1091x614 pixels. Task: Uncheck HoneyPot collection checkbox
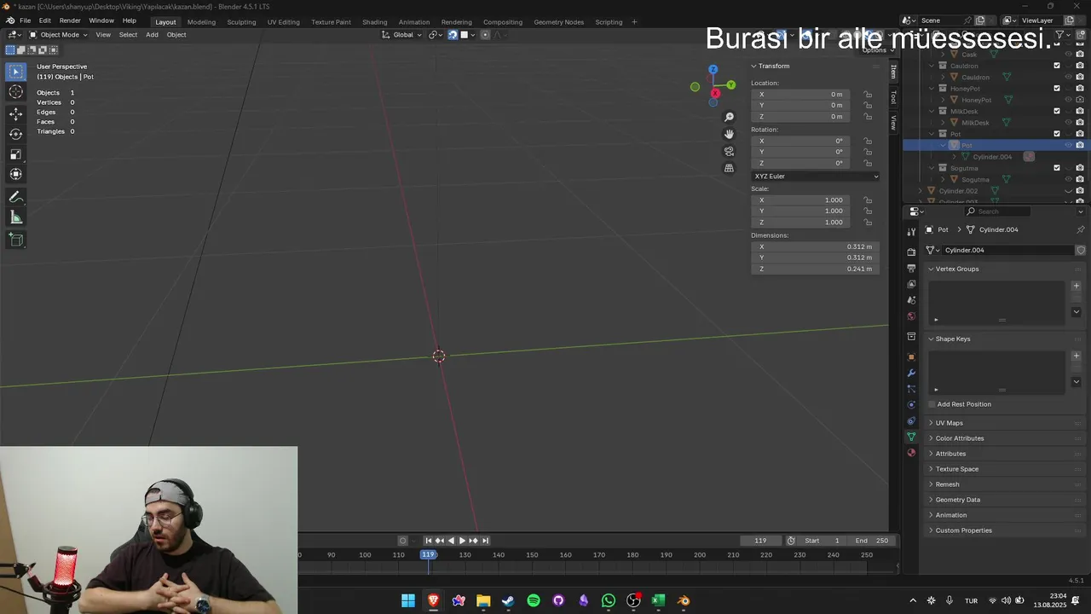pos(1057,88)
